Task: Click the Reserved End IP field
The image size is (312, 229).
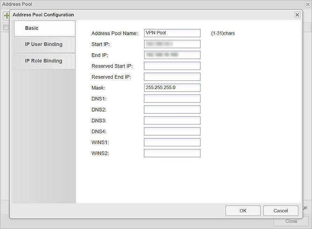Action: tap(172, 77)
